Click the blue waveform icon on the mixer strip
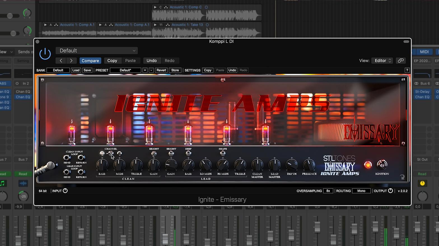 coord(23,184)
